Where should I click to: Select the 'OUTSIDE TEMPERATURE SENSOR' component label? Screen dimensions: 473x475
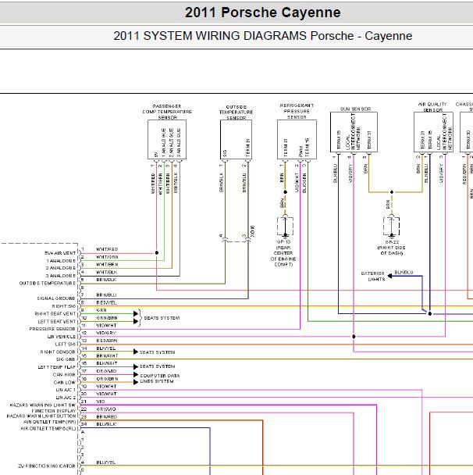(x=236, y=112)
